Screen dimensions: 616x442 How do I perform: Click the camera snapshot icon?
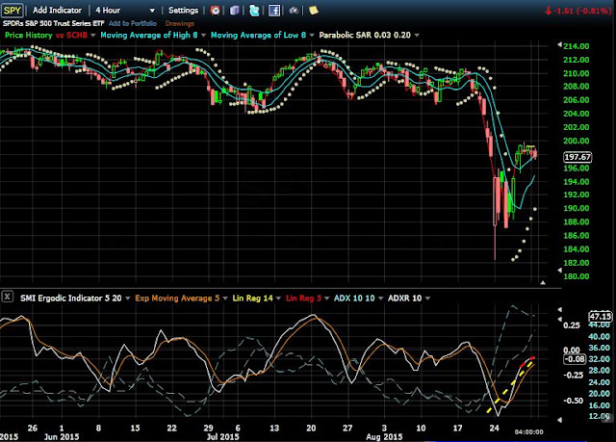294,11
